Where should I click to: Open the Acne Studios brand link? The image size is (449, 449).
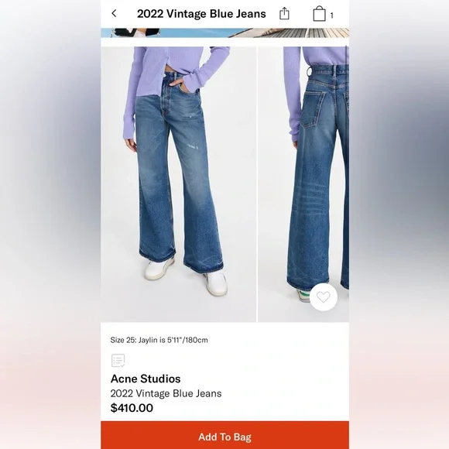146,379
